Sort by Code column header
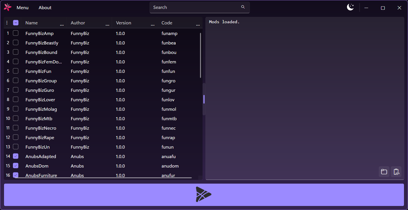Image resolution: width=408 pixels, height=210 pixels. tap(167, 23)
